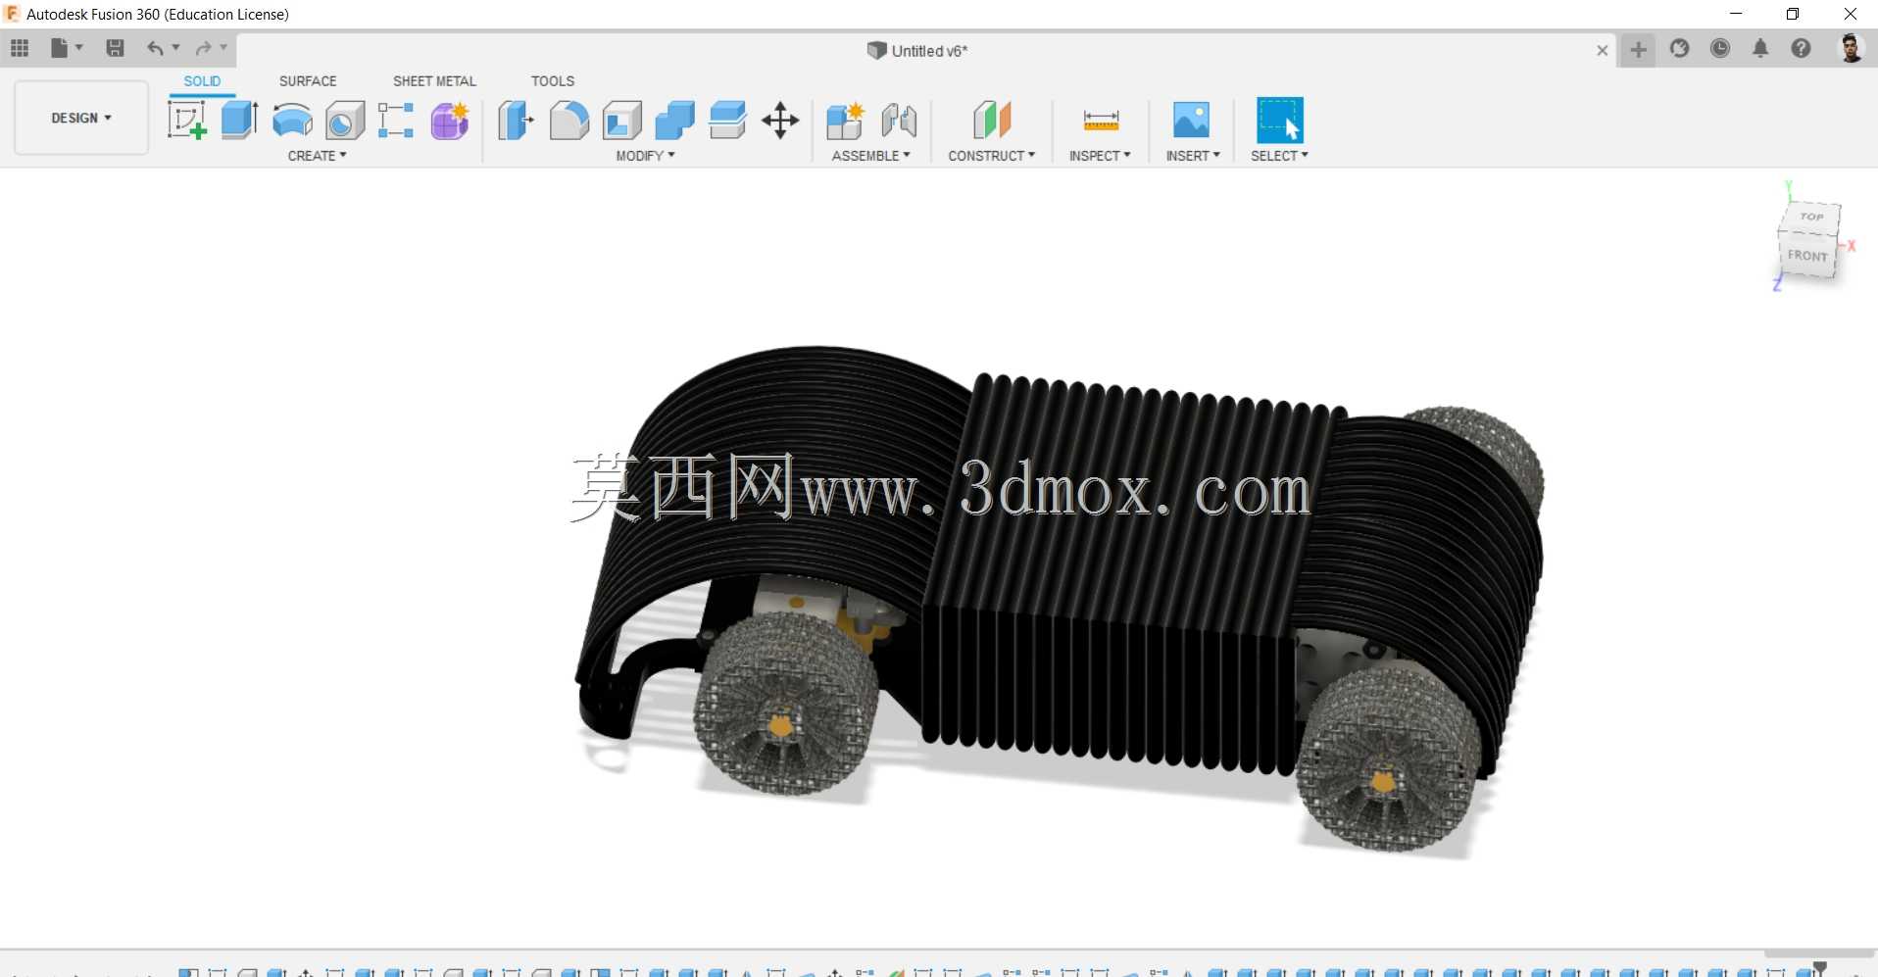Select the Insert image icon
This screenshot has width=1878, height=977.
click(x=1192, y=121)
